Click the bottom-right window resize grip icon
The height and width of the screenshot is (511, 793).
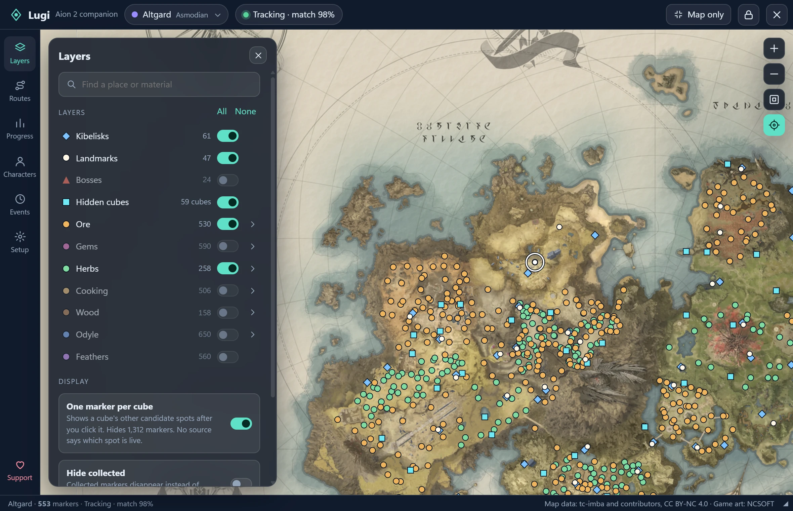point(786,504)
